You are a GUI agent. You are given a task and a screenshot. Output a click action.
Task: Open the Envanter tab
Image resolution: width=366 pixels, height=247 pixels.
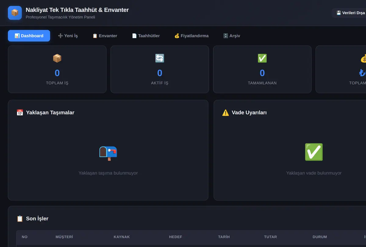(x=105, y=36)
